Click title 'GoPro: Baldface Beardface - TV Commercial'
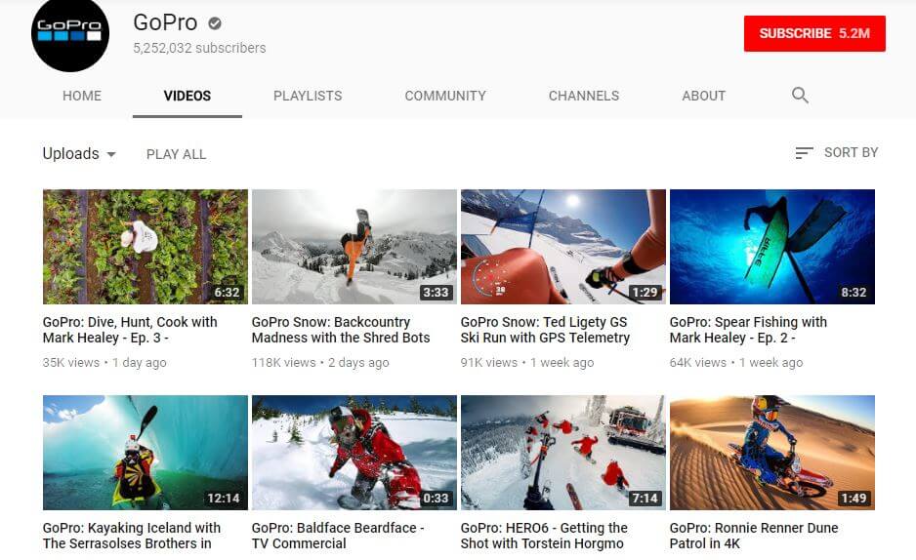The height and width of the screenshot is (560, 916). click(338, 536)
